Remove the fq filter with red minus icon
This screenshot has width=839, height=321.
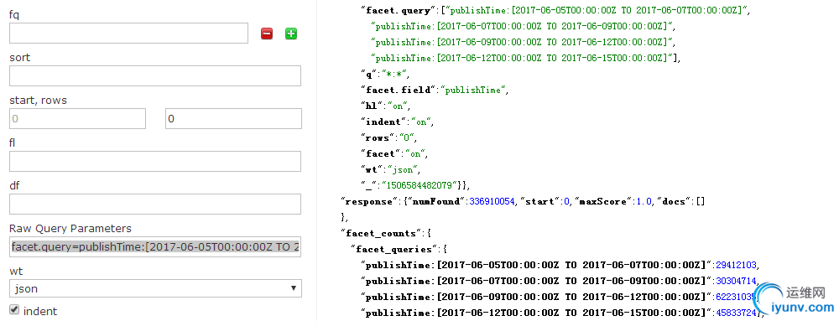[267, 34]
